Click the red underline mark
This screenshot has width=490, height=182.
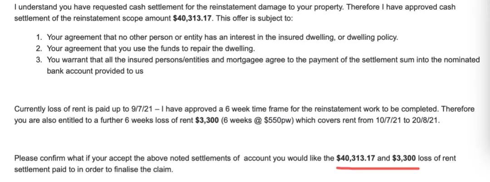[377, 167]
